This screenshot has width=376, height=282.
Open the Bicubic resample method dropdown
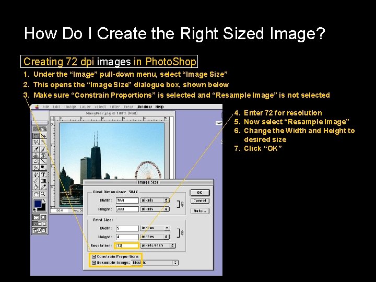point(155,263)
